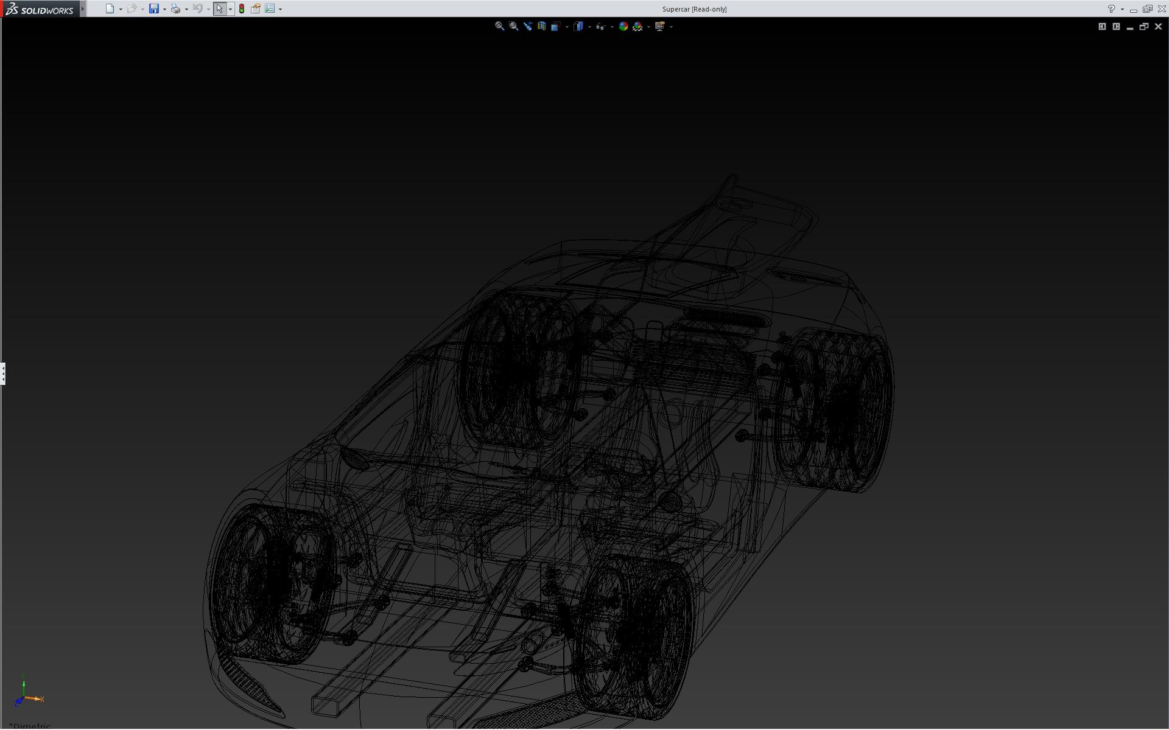Open the Section View tool
Image resolution: width=1169 pixels, height=730 pixels.
click(x=541, y=26)
